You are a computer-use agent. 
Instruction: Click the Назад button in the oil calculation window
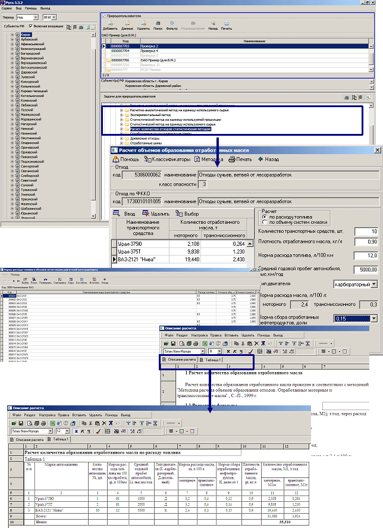tap(268, 159)
